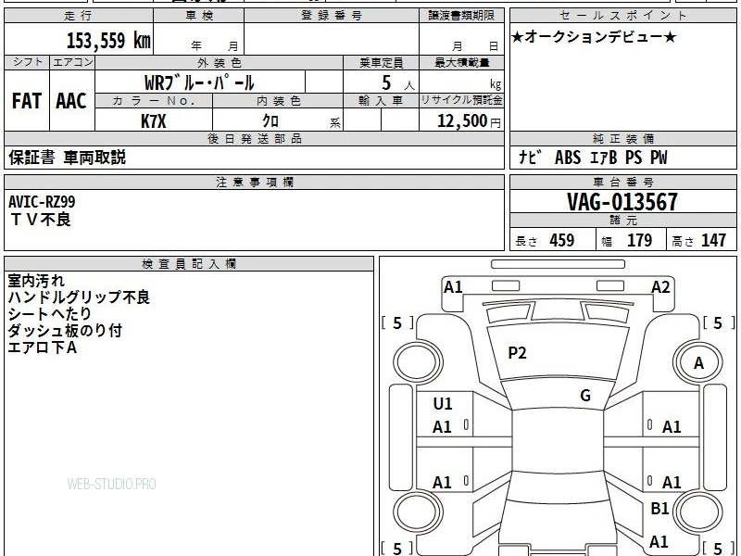Select the AAC air conditioner value
Viewport: 741px width, 556px height.
coord(71,101)
